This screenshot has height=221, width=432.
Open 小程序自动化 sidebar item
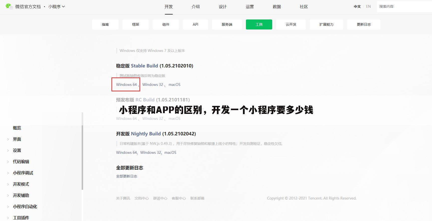tap(25, 207)
